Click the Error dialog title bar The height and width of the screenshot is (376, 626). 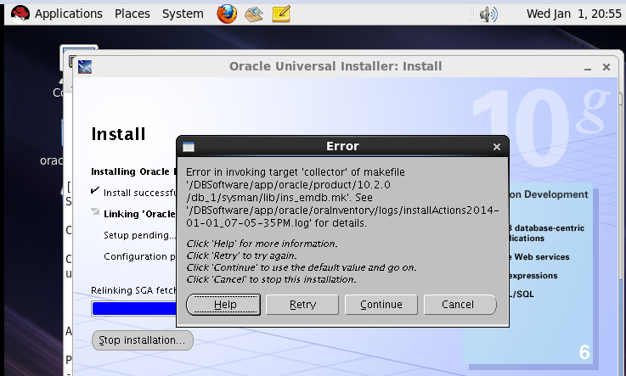click(342, 146)
